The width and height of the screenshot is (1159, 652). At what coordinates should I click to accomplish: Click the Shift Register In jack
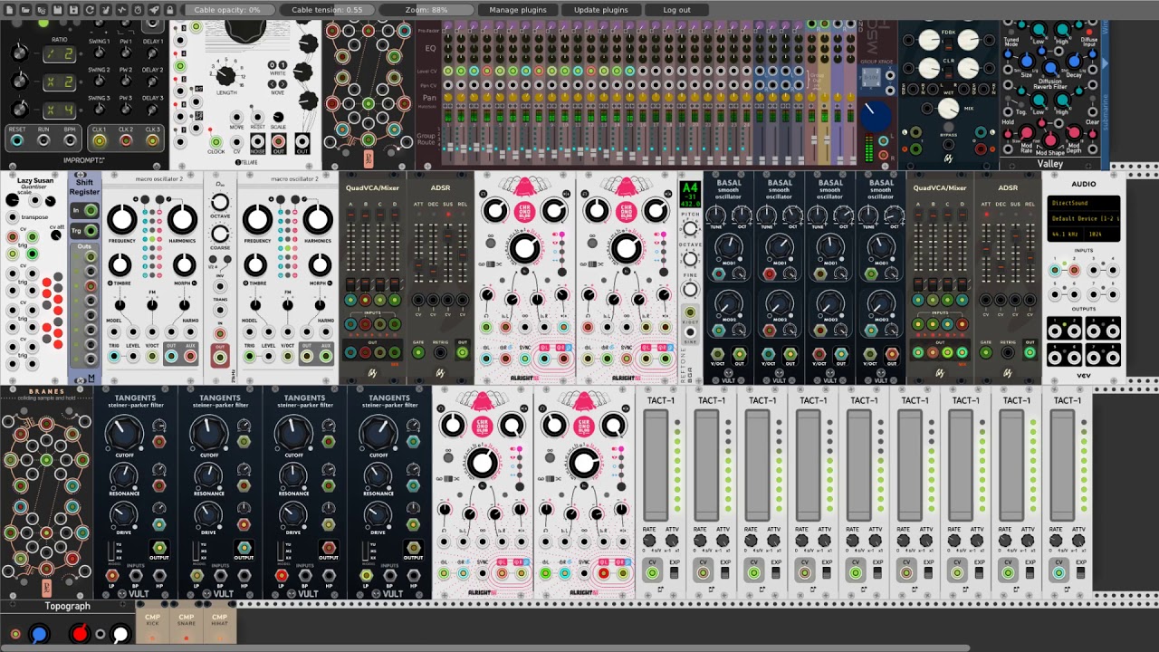pyautogui.click(x=91, y=211)
